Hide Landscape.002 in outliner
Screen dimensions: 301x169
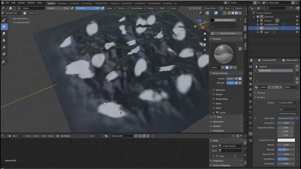(297, 24)
